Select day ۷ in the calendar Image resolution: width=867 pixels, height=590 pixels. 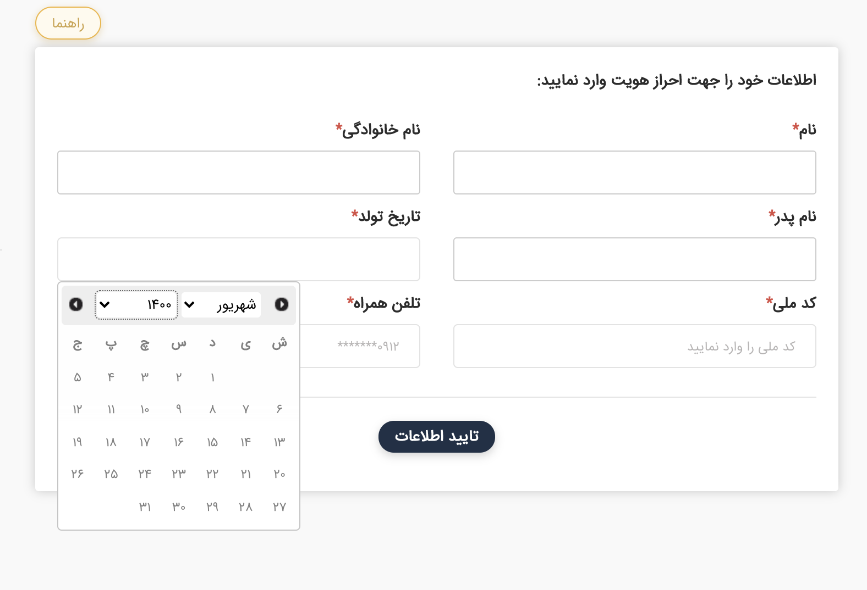point(246,409)
